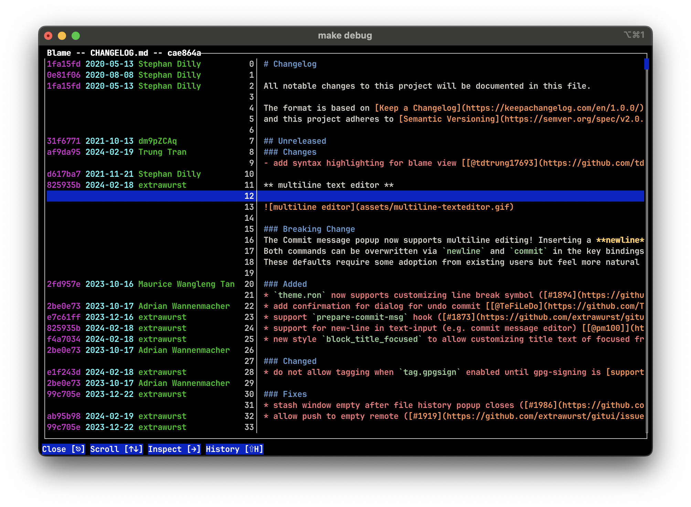The width and height of the screenshot is (691, 507).
Task: Click the 'allow push to empty remote' line
Action: 454,416
